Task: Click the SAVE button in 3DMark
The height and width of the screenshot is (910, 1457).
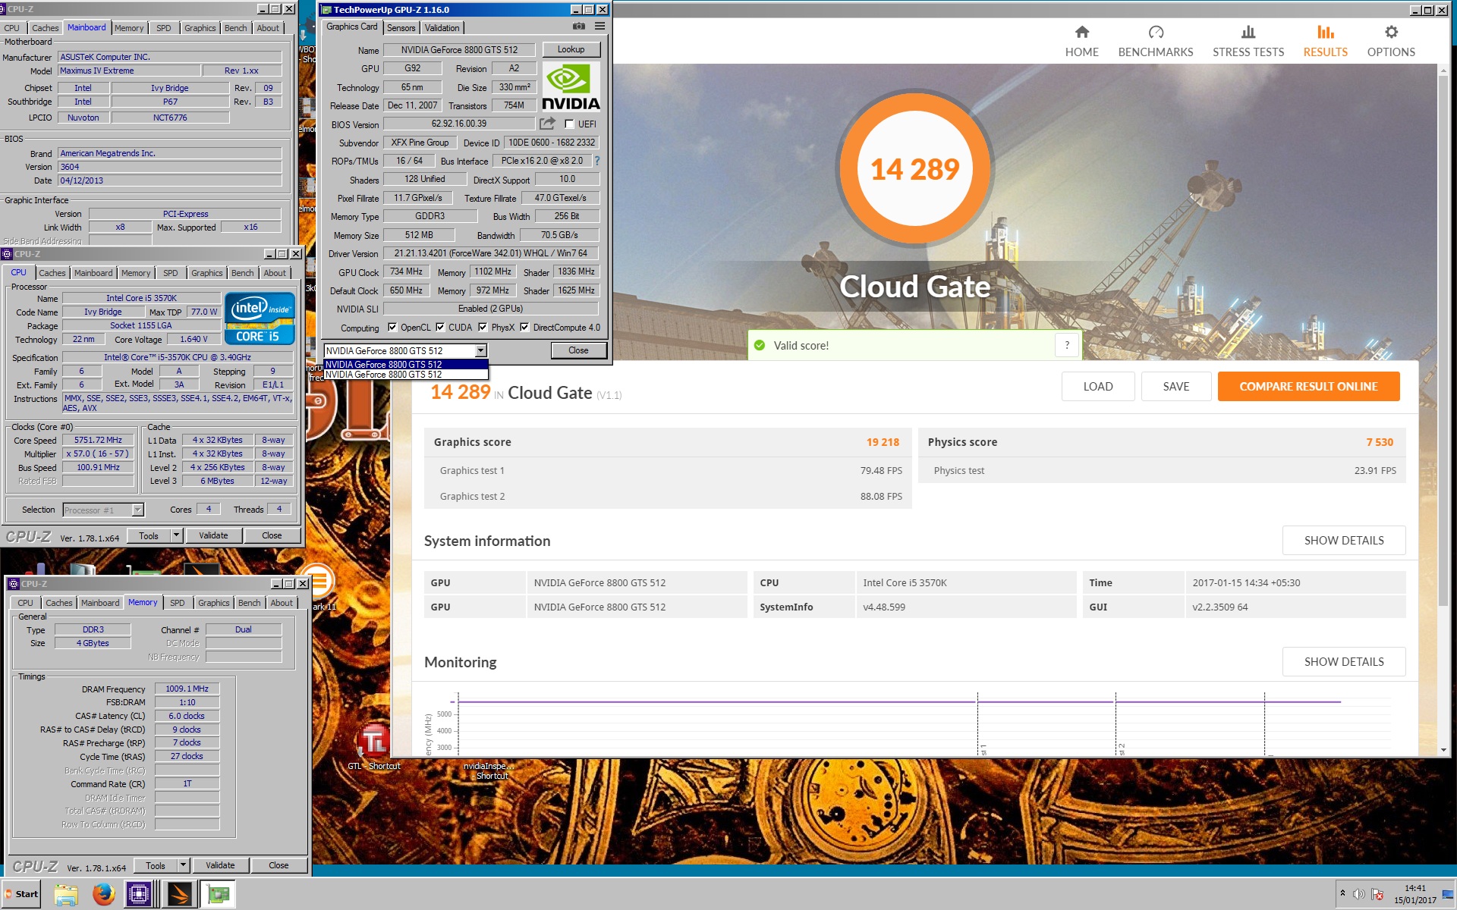Action: (1176, 386)
